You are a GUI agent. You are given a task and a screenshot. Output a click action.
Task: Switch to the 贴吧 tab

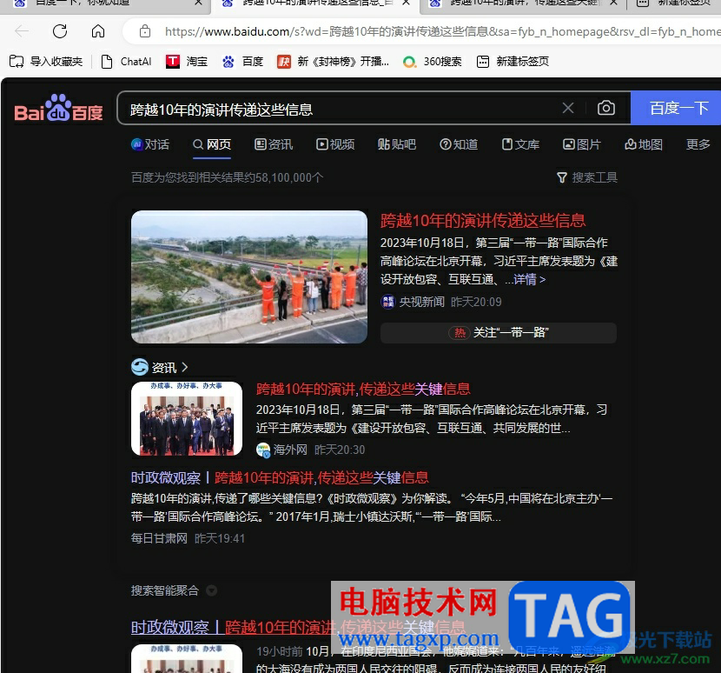click(x=397, y=144)
